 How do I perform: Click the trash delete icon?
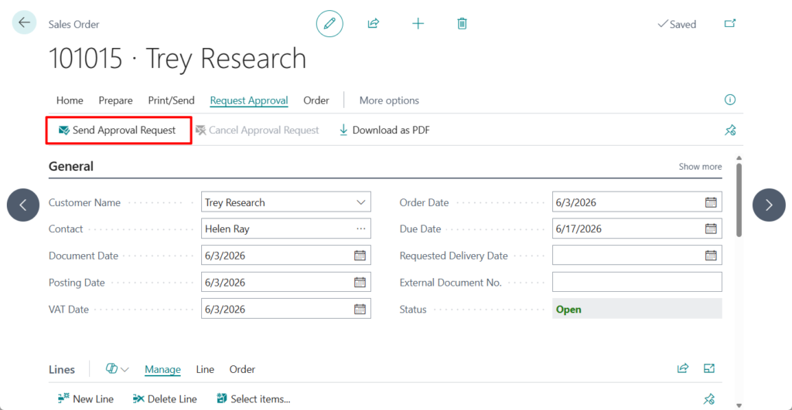click(x=462, y=24)
